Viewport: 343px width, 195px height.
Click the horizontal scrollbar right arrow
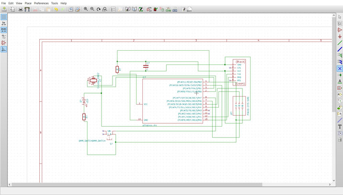(x=330, y=184)
